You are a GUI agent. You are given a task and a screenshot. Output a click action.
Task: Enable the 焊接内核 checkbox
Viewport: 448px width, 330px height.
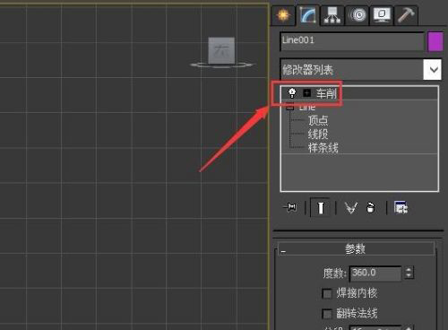327,293
